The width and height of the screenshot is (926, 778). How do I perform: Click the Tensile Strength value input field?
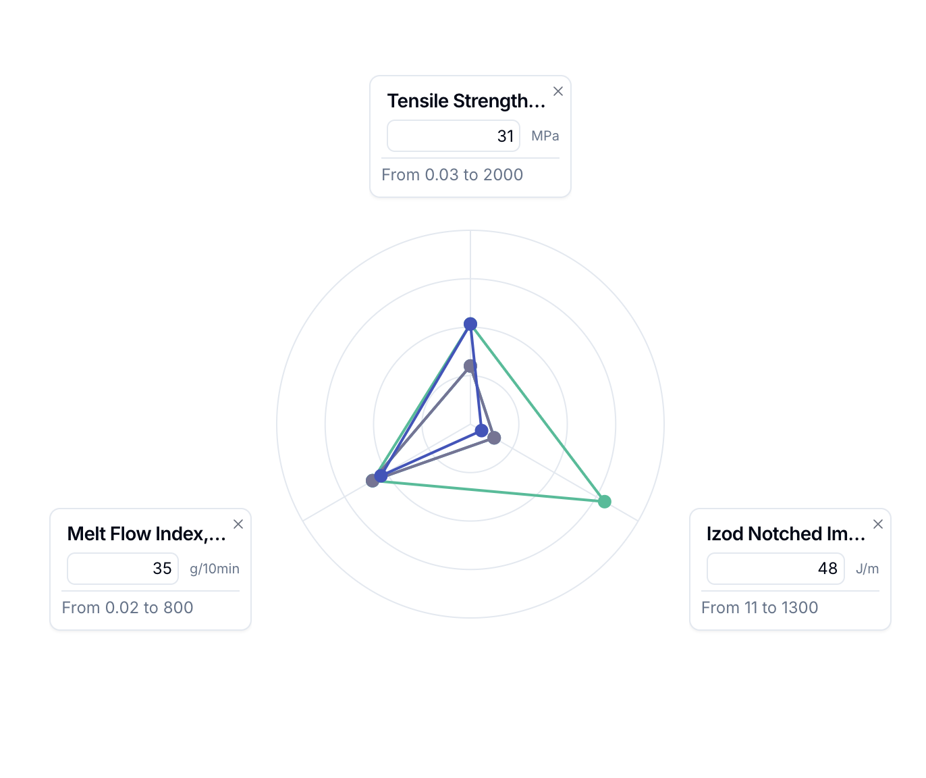(x=453, y=136)
